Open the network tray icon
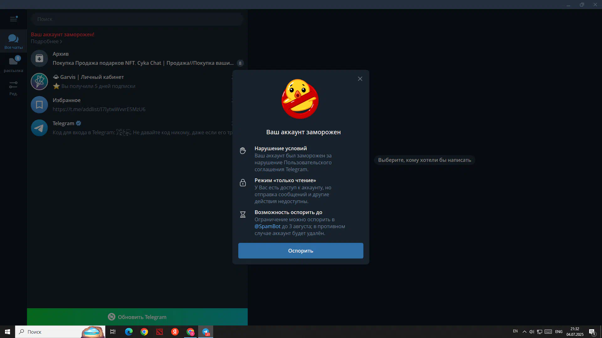The height and width of the screenshot is (338, 602). click(x=540, y=332)
